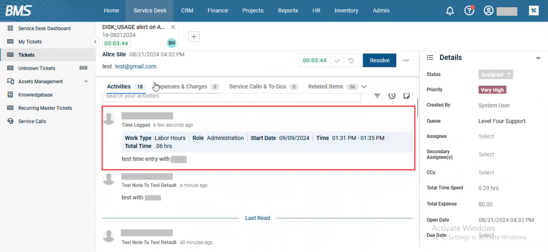
Task: Collapse the left sidebar panel
Action: pyautogui.click(x=95, y=41)
